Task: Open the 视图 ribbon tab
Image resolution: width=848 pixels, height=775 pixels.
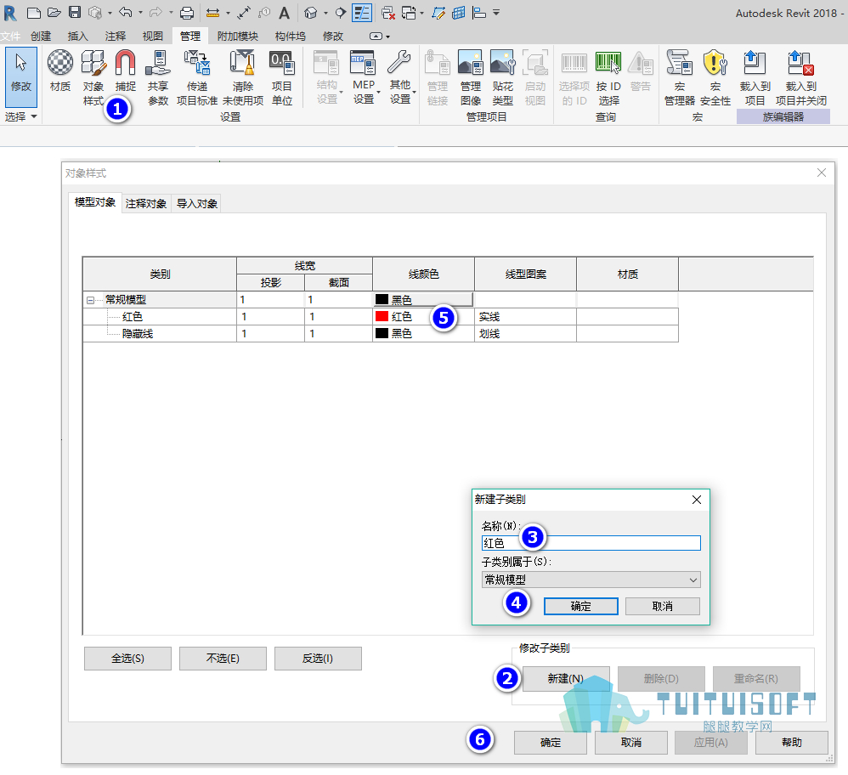Action: (152, 37)
